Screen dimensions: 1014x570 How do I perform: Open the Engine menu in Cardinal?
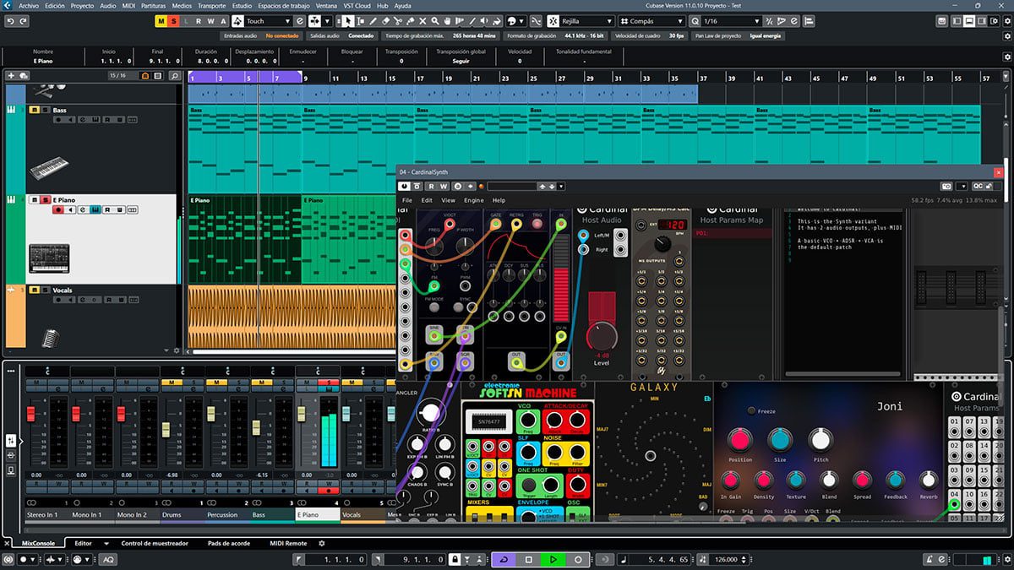[473, 200]
